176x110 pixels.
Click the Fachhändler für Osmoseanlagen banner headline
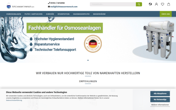coord(65,28)
